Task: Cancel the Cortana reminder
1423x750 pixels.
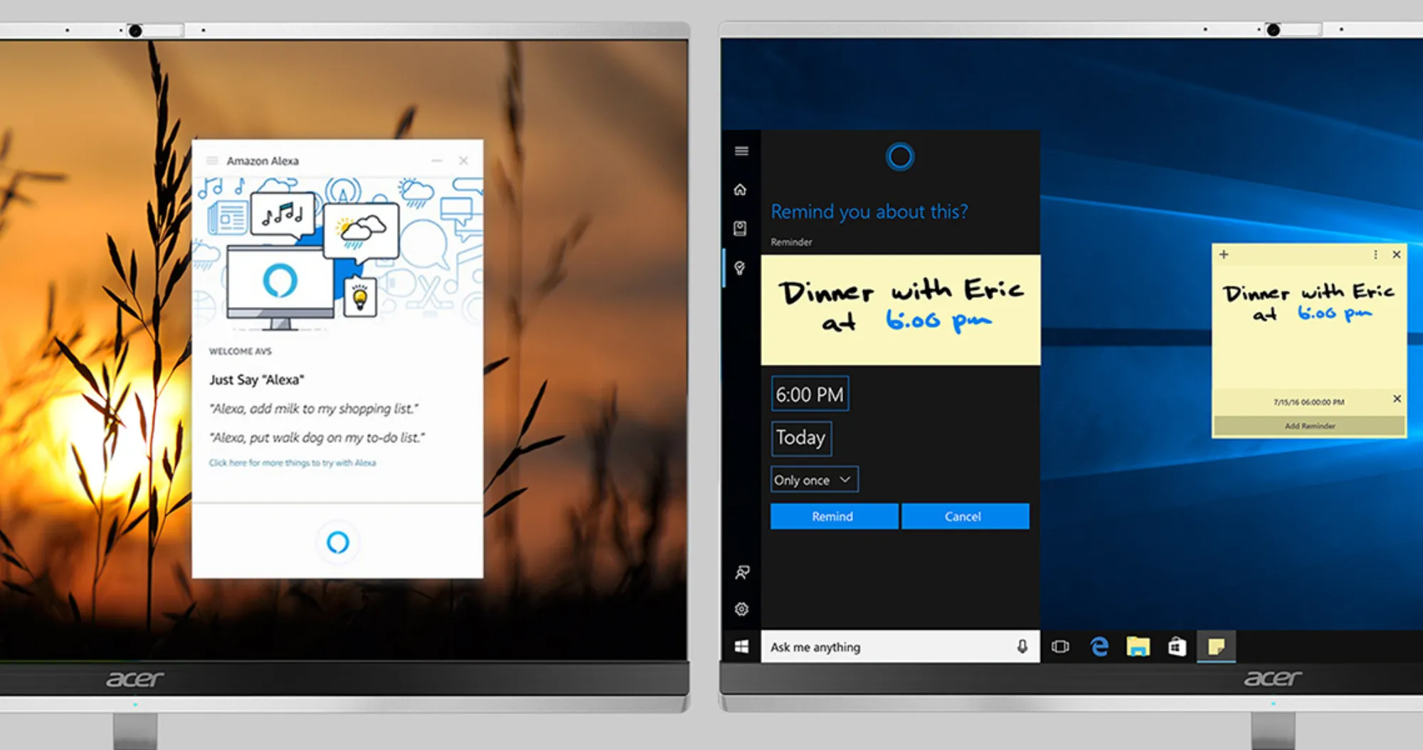Action: tap(964, 517)
